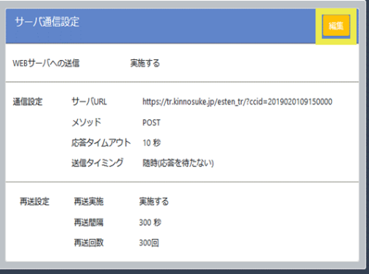This screenshot has width=369, height=274.
Task: Click the 再送間隔 label
Action: [x=89, y=223]
